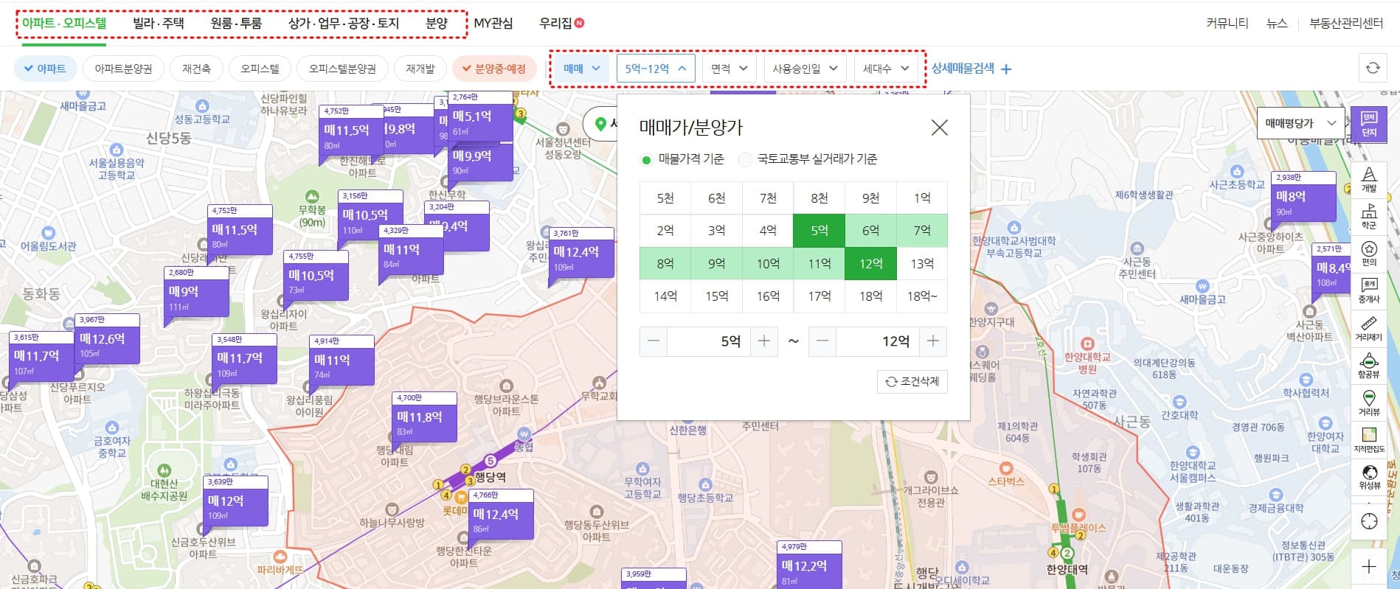Open the 상가·업무·공장·토지 tab
The height and width of the screenshot is (589, 1400).
click(x=344, y=23)
